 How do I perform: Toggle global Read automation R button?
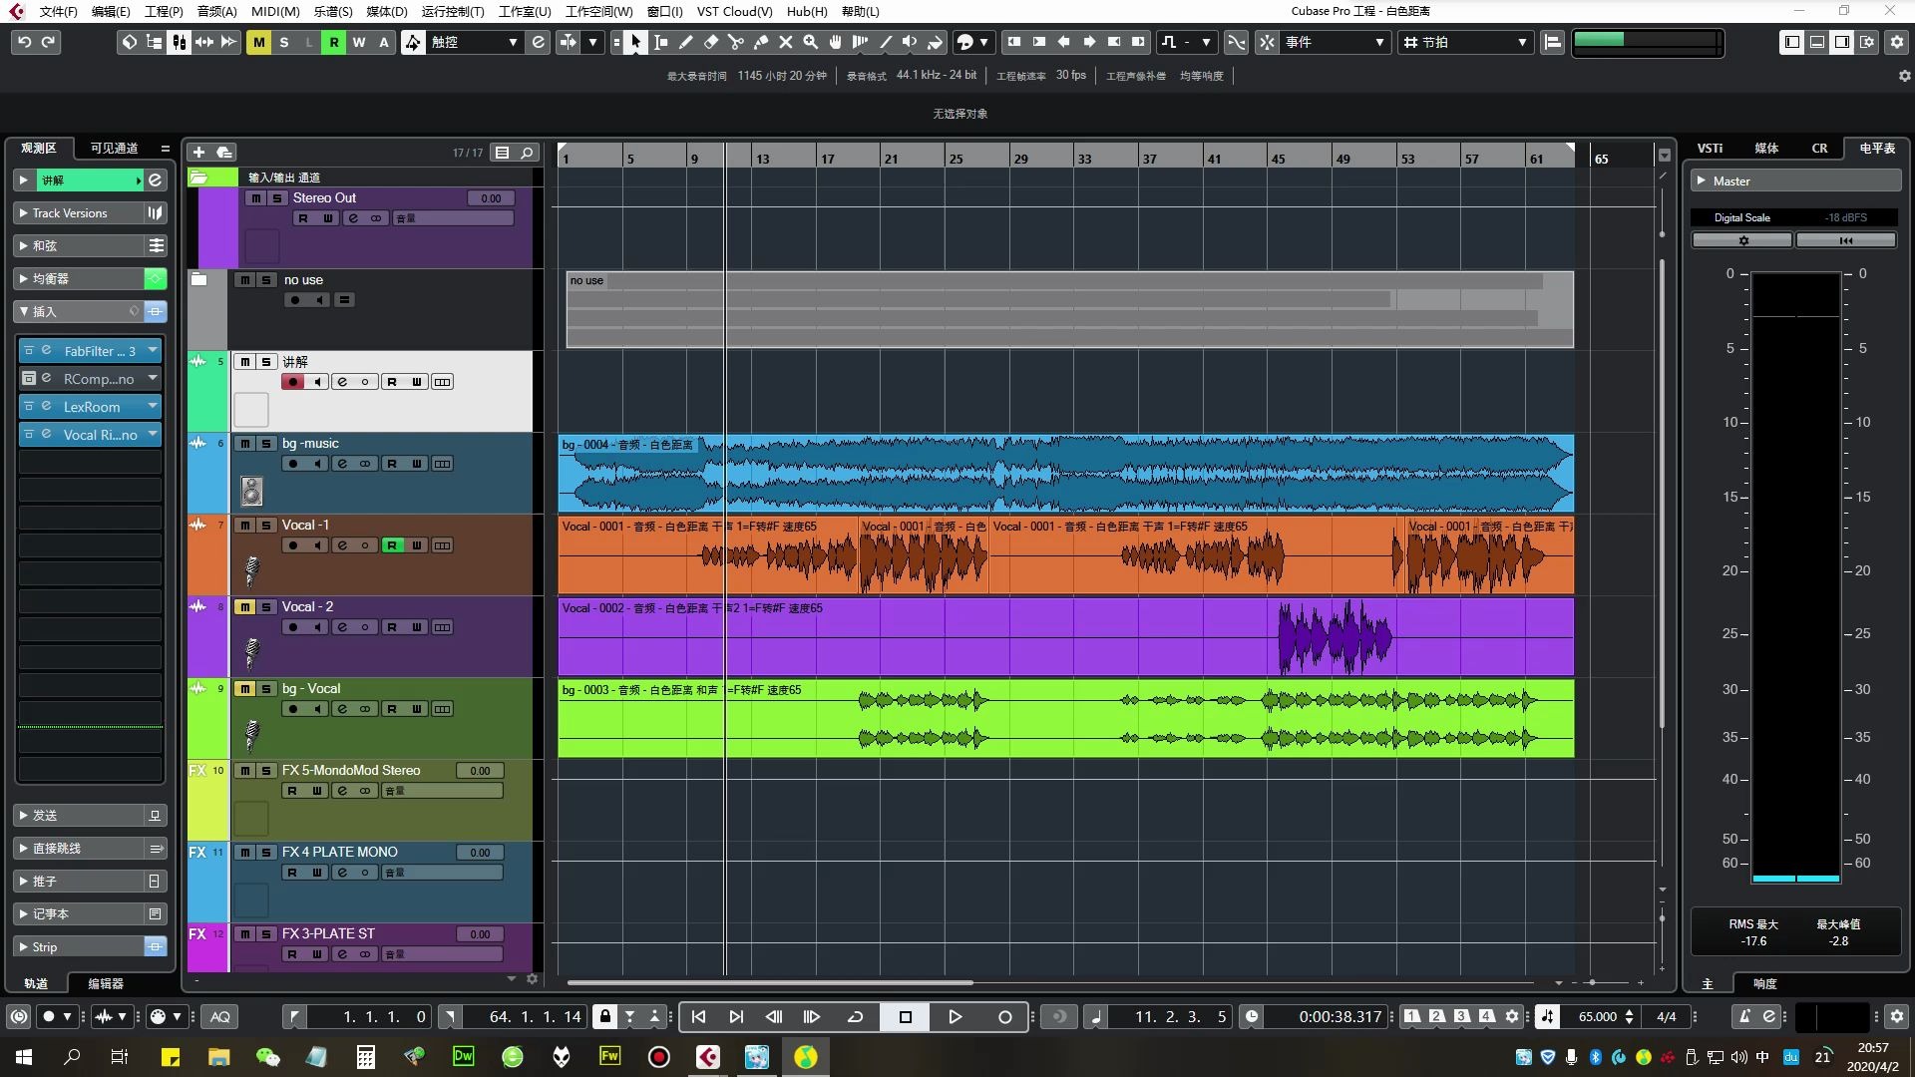[334, 42]
